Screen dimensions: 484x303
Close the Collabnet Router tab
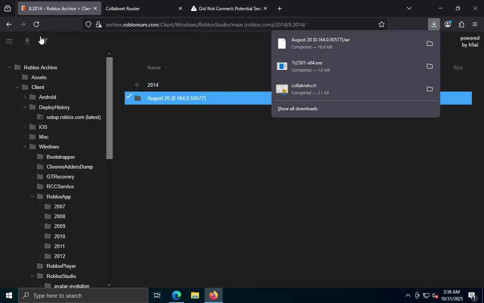point(180,8)
